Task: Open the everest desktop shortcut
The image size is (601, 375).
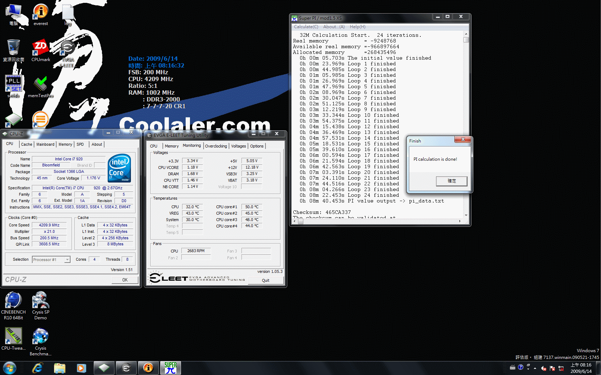Action: pos(41,15)
